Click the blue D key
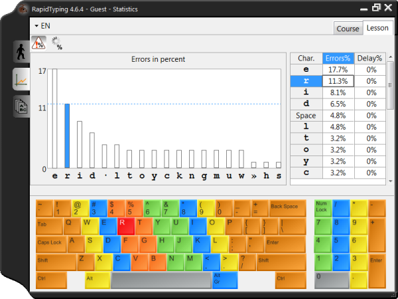Screen dimensions: 398x299 [x=112, y=245]
